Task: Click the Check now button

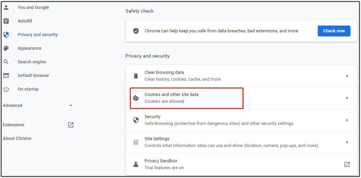Action: 334,31
